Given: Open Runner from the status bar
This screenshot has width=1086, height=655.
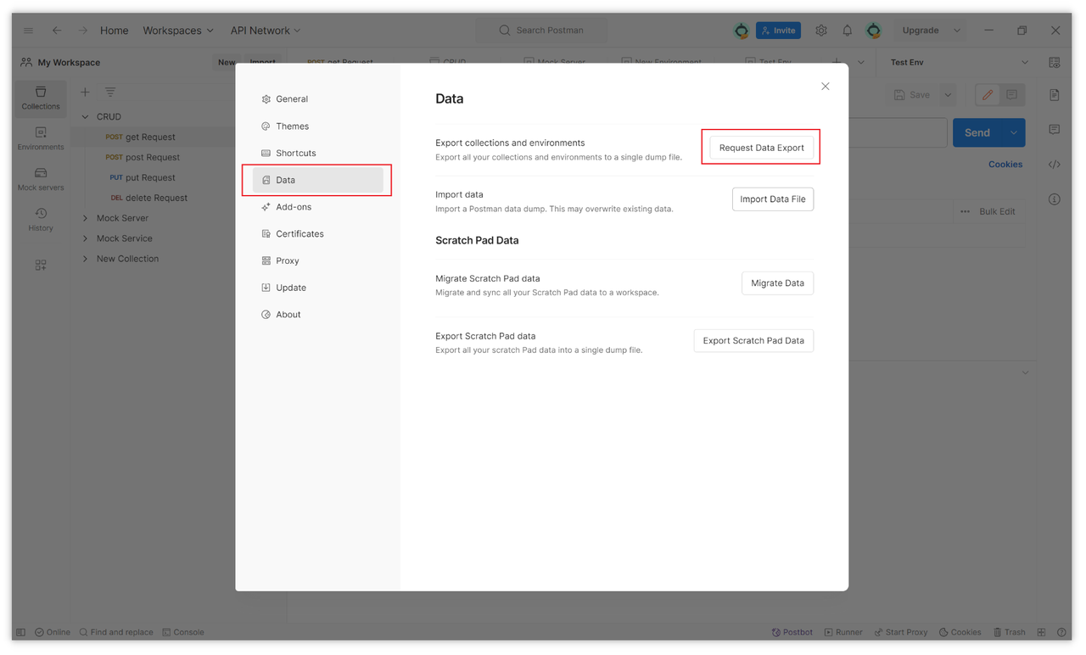Looking at the screenshot, I should click(843, 633).
